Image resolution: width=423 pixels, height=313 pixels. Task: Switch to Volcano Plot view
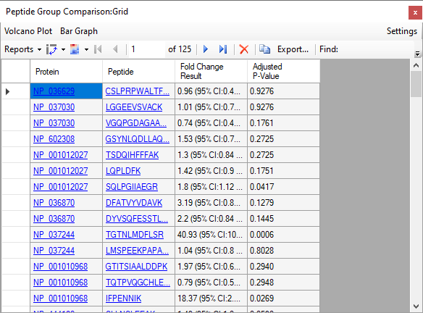pyautogui.click(x=28, y=31)
